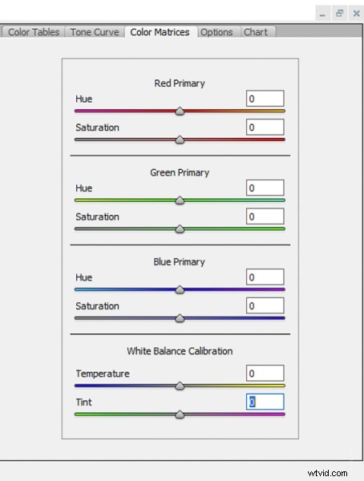
Task: Focus the Temperature value field
Action: [x=265, y=373]
